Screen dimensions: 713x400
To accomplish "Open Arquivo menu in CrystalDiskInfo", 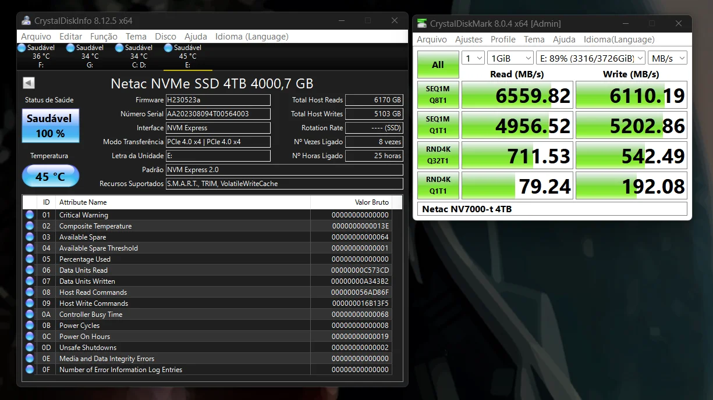I will (x=36, y=36).
